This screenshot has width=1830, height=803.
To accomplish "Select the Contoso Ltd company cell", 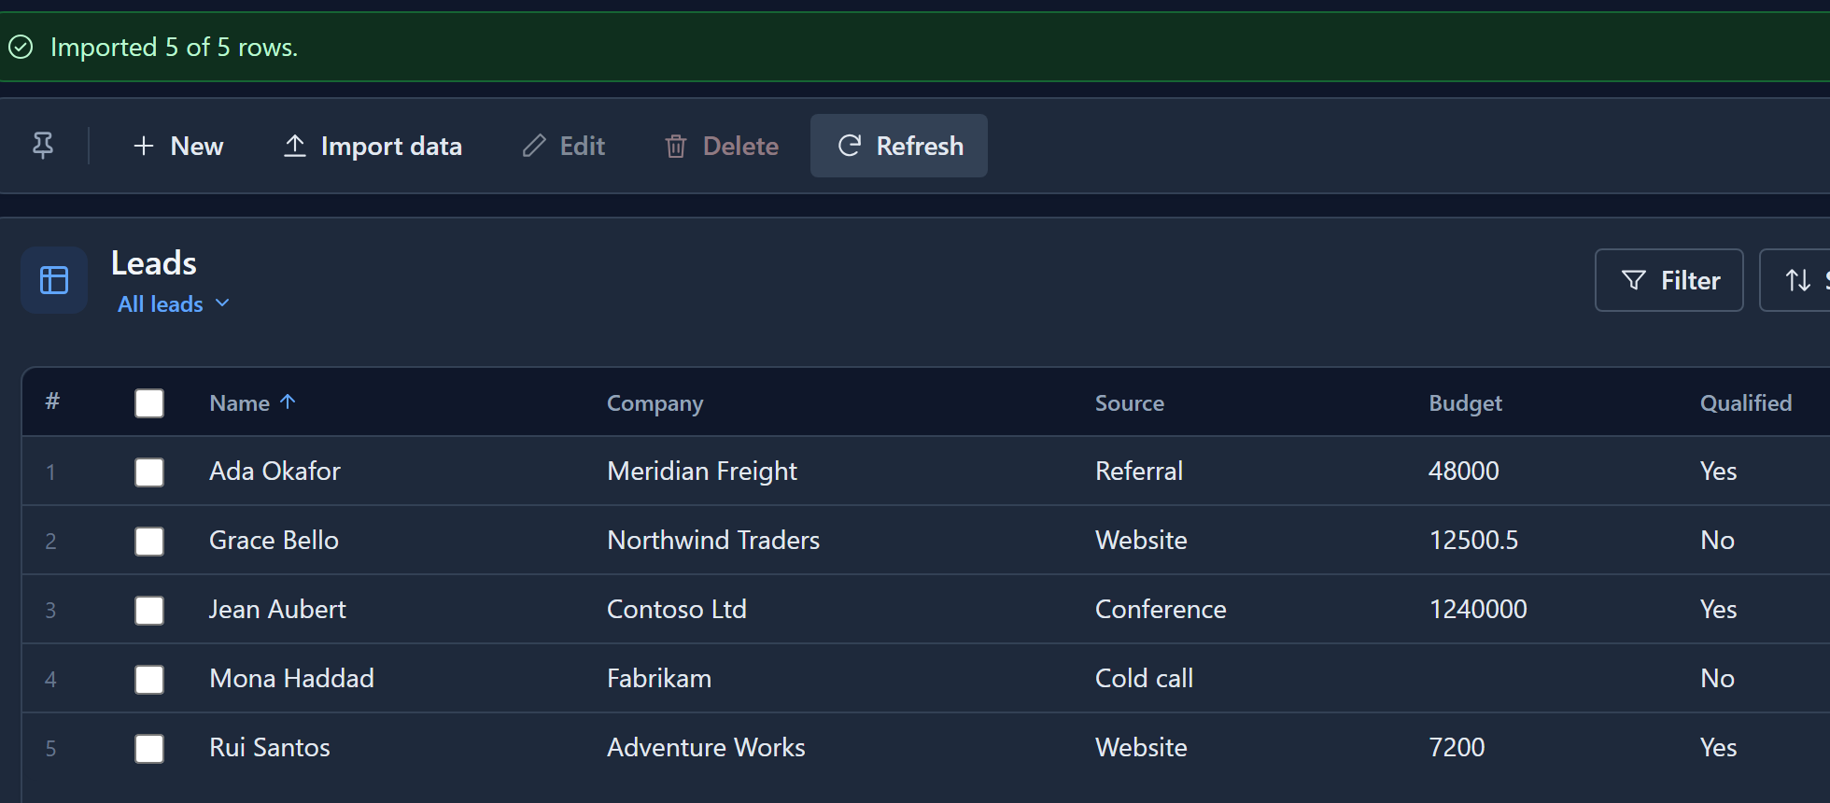I will point(677,609).
